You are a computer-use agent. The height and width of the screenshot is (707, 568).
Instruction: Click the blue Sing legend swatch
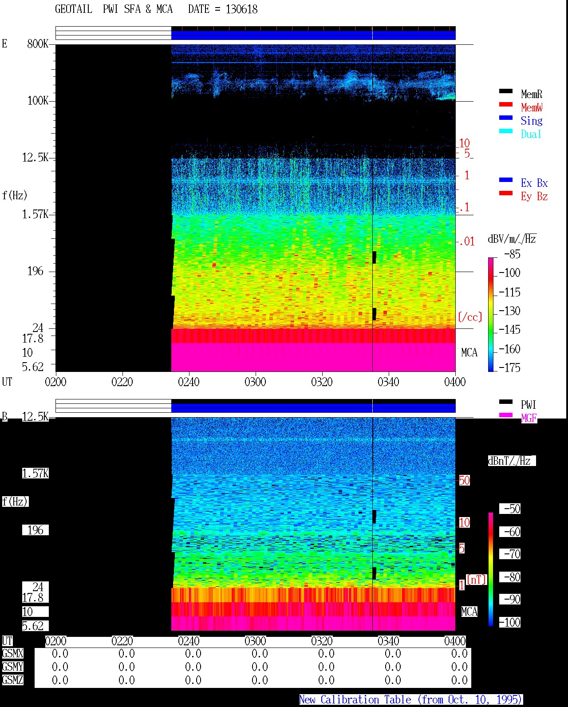[x=506, y=118]
